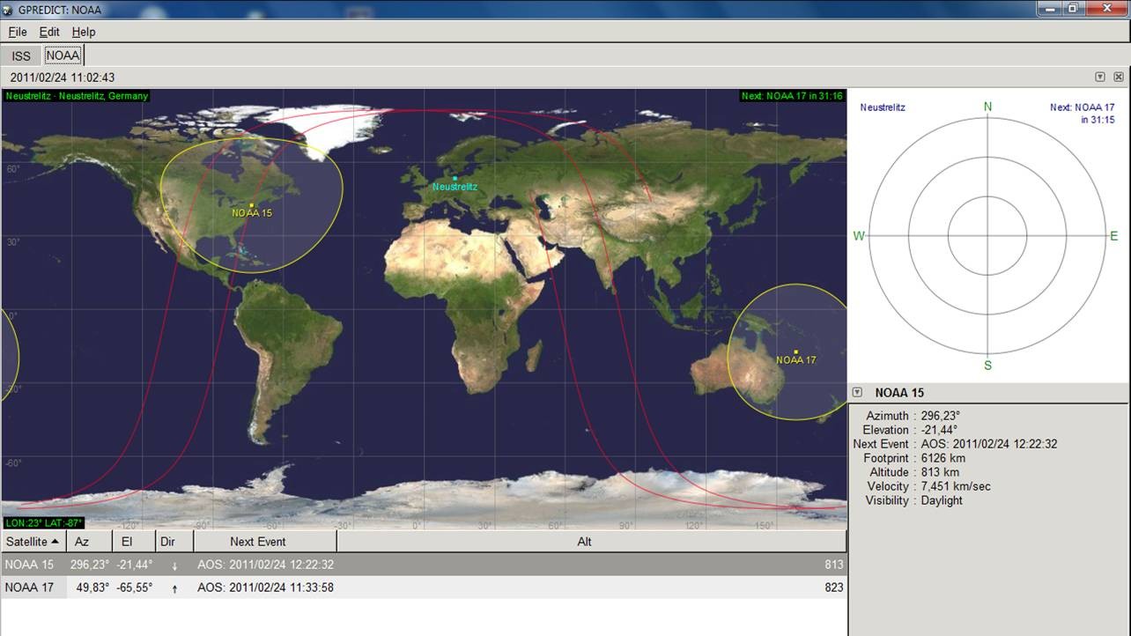Switch to the ISS module tab

tap(21, 55)
